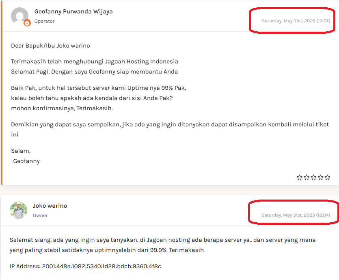Click the "Selamat siang" question paragraph
Screen dimensions: 339x280
click(162, 245)
